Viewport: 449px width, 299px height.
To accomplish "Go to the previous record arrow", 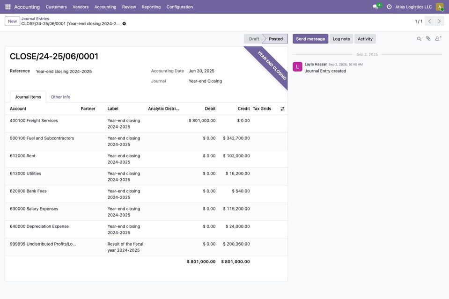I will point(429,21).
